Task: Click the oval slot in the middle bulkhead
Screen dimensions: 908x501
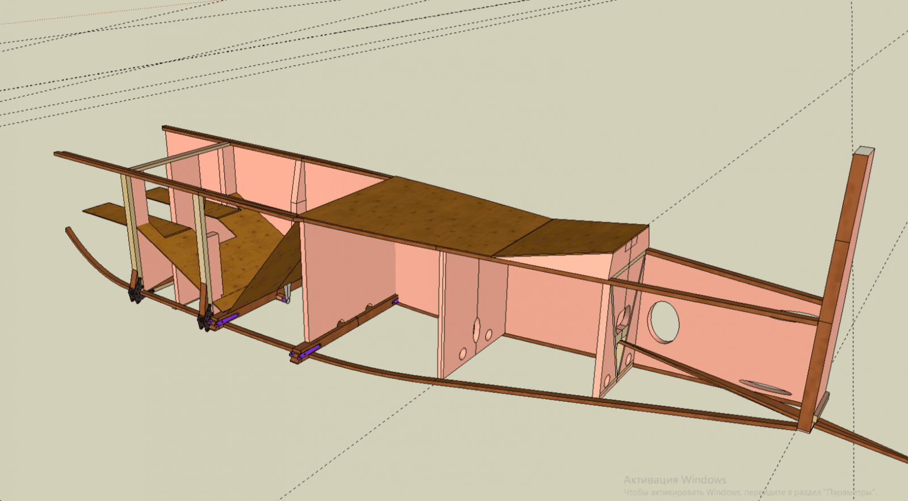Action: (x=477, y=329)
